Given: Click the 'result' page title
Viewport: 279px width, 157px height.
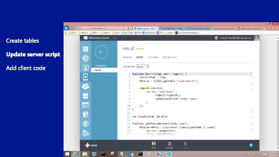Looking at the screenshot, I should (x=129, y=48).
